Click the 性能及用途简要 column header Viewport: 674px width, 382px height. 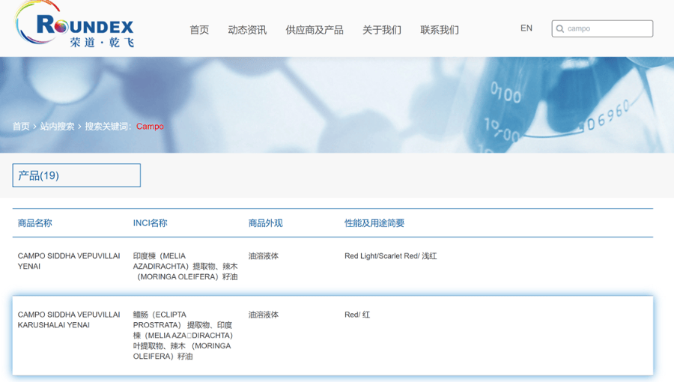pyautogui.click(x=374, y=223)
